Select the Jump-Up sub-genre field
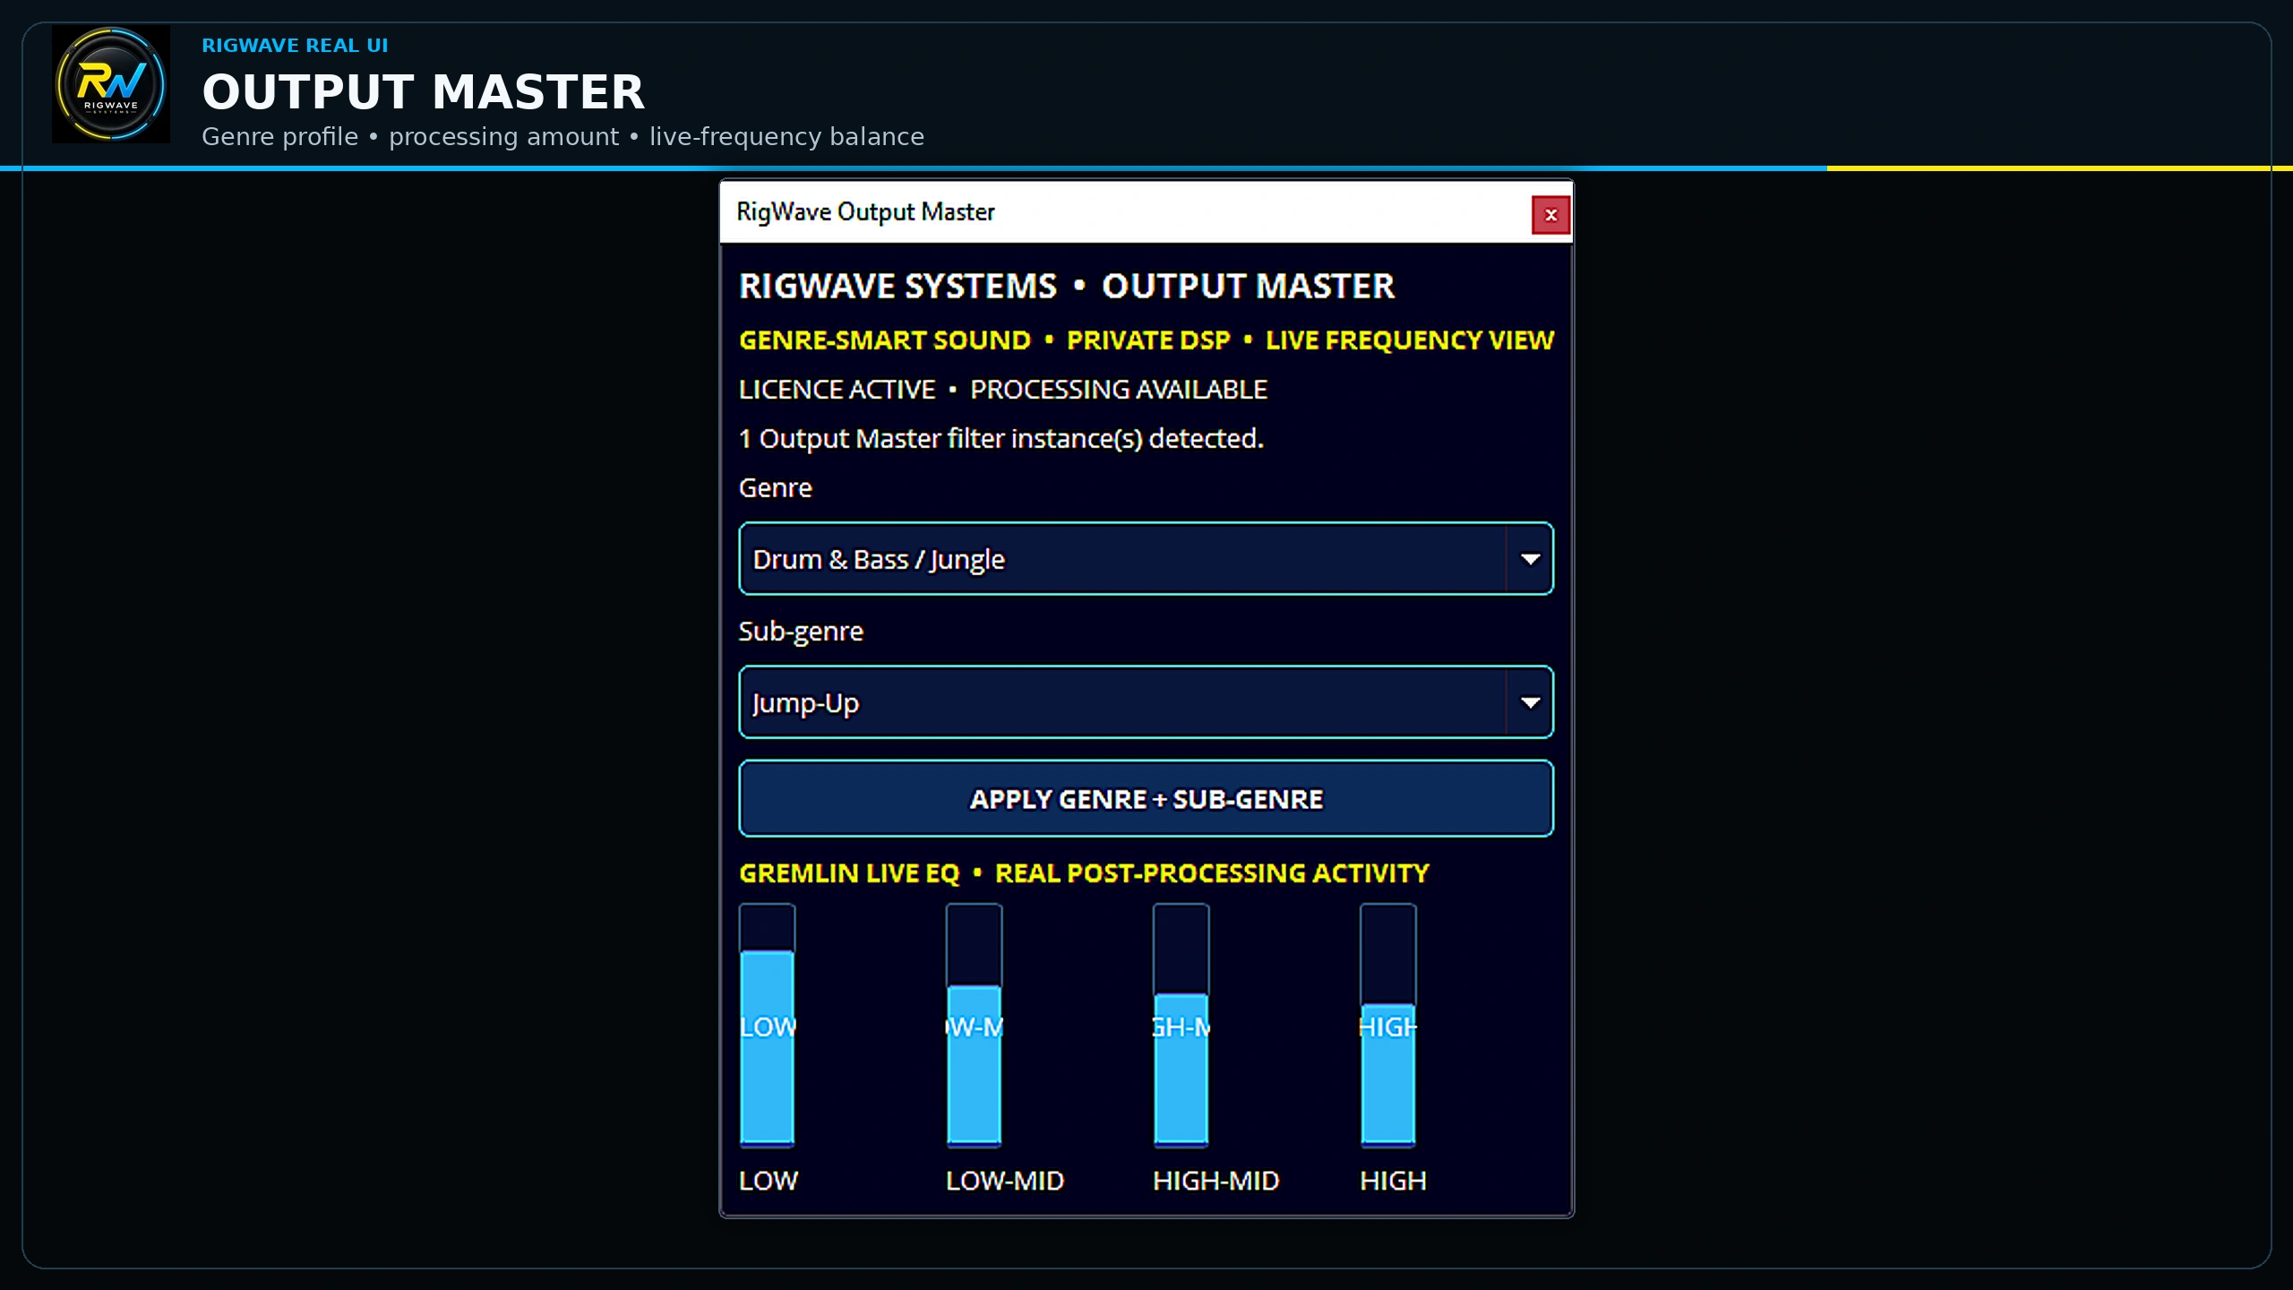Viewport: 2293px width, 1290px height. pos(1146,702)
